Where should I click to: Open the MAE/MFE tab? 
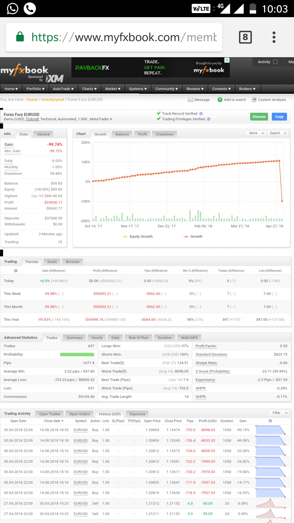pyautogui.click(x=189, y=338)
